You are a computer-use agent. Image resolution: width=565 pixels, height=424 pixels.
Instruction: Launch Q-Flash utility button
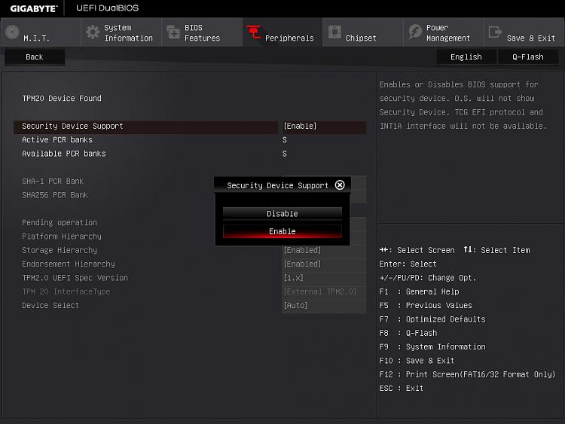tap(528, 57)
